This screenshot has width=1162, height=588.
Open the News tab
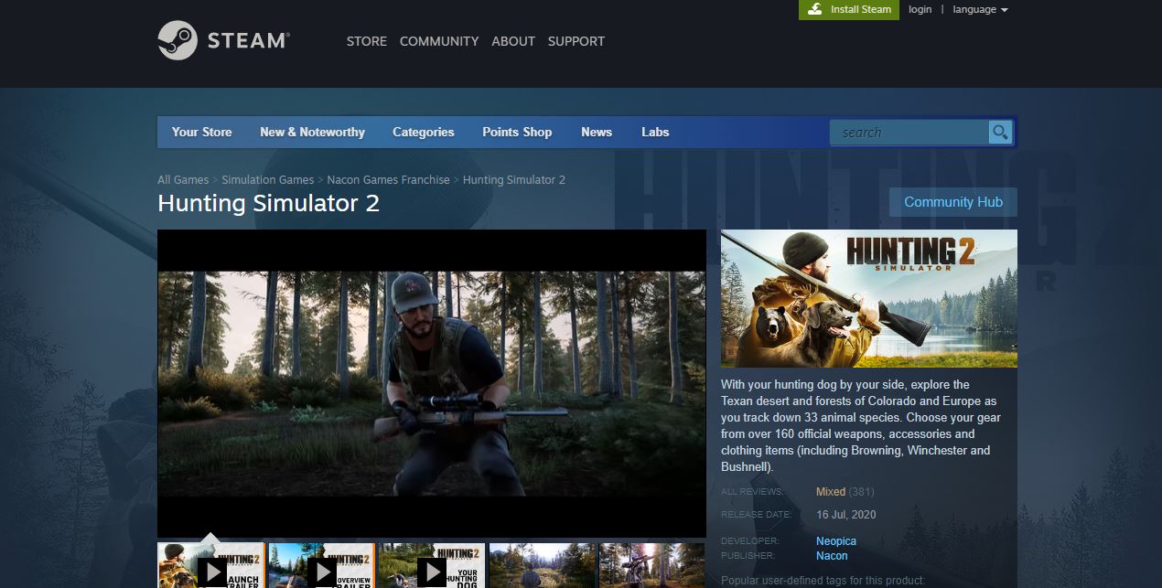[x=597, y=132]
